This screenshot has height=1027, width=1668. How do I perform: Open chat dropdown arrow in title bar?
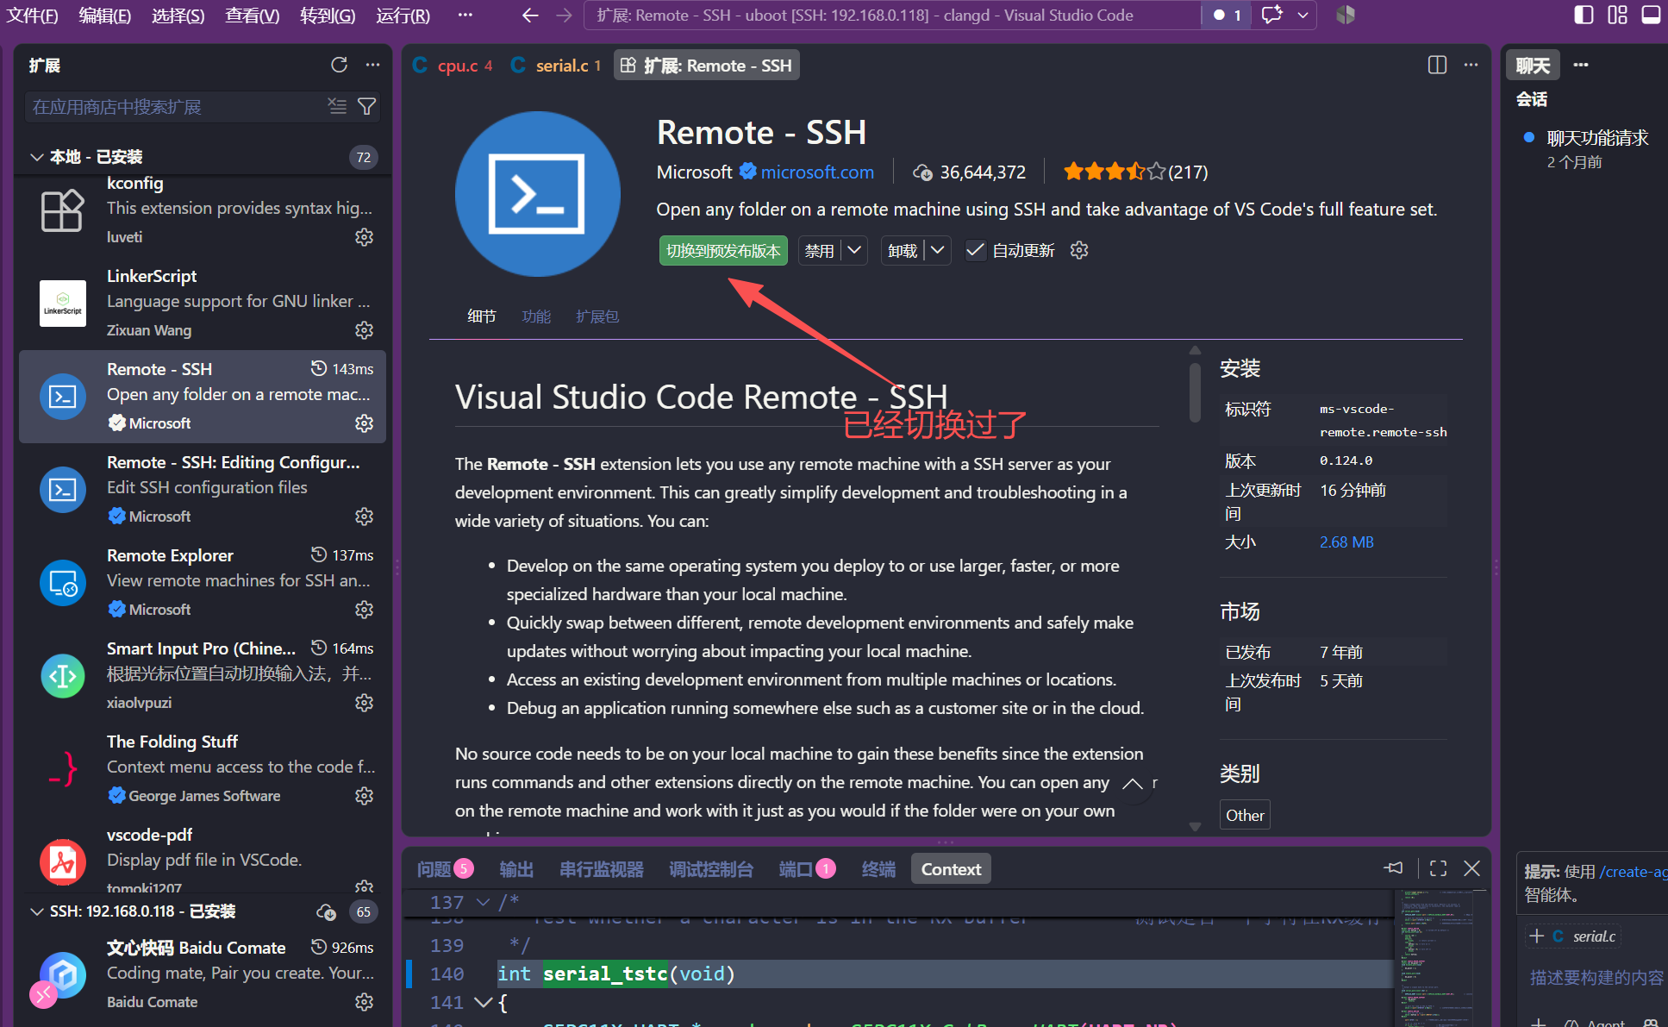point(1303,15)
